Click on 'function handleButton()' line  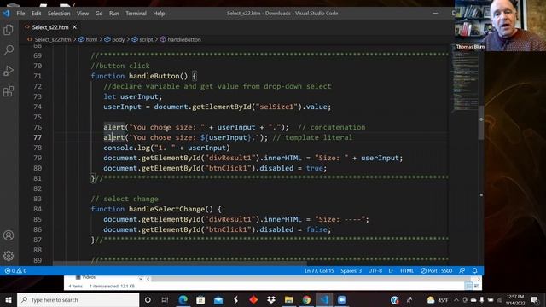[144, 76]
